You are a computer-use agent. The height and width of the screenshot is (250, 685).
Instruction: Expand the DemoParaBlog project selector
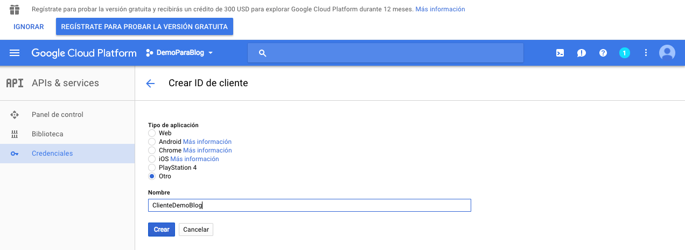[179, 53]
